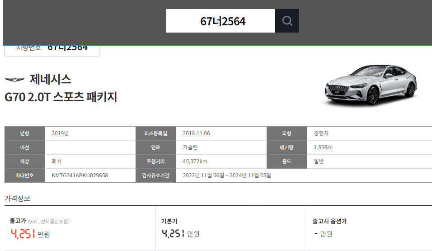The image size is (432, 251).
Task: Click the 차대번호 header cell
Action: click(x=25, y=175)
